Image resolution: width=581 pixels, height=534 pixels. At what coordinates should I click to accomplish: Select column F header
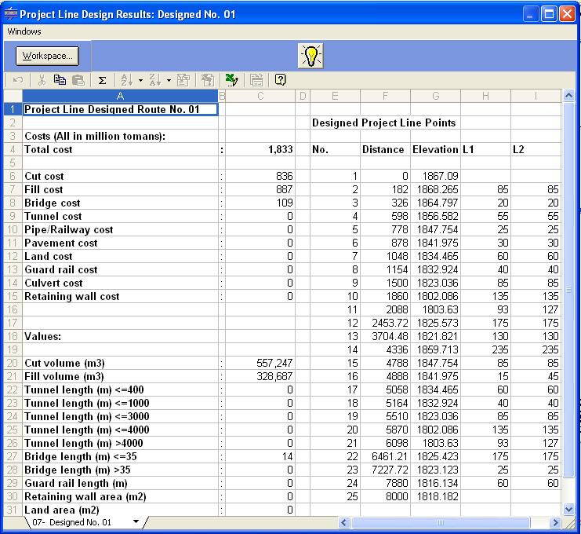tap(385, 96)
